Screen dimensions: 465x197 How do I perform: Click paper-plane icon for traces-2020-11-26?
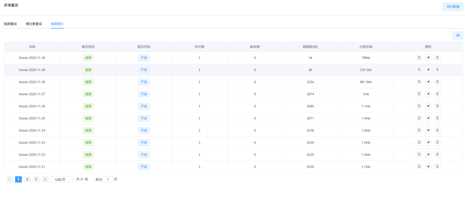pyautogui.click(x=428, y=106)
